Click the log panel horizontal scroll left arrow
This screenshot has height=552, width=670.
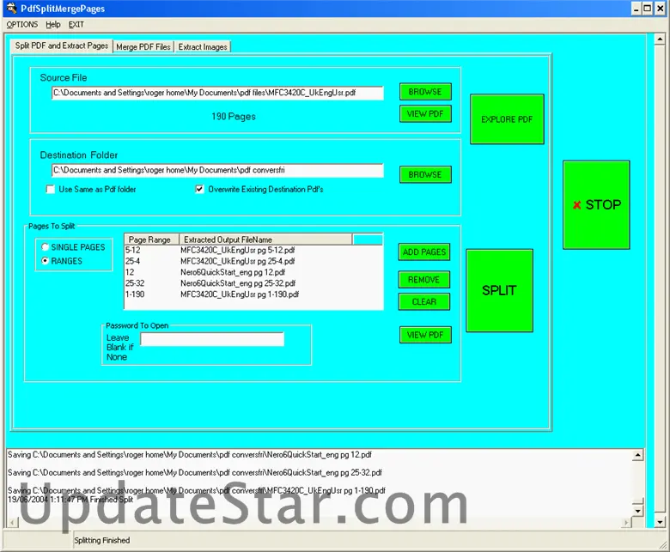coord(12,522)
